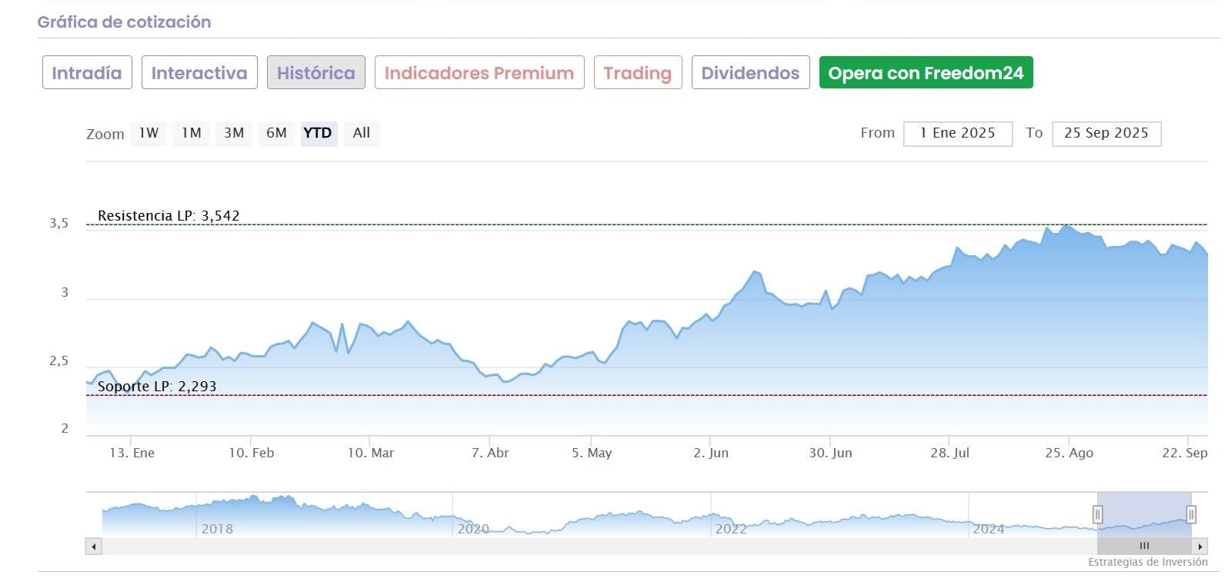The image size is (1228, 588).
Task: Set chart zoom to 6M
Action: click(276, 133)
